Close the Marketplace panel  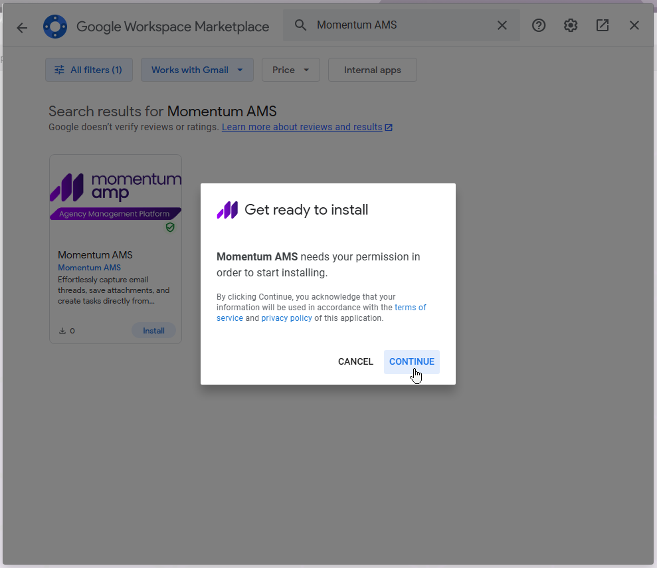point(634,25)
